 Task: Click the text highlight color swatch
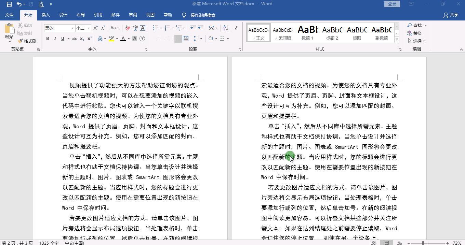(111, 39)
